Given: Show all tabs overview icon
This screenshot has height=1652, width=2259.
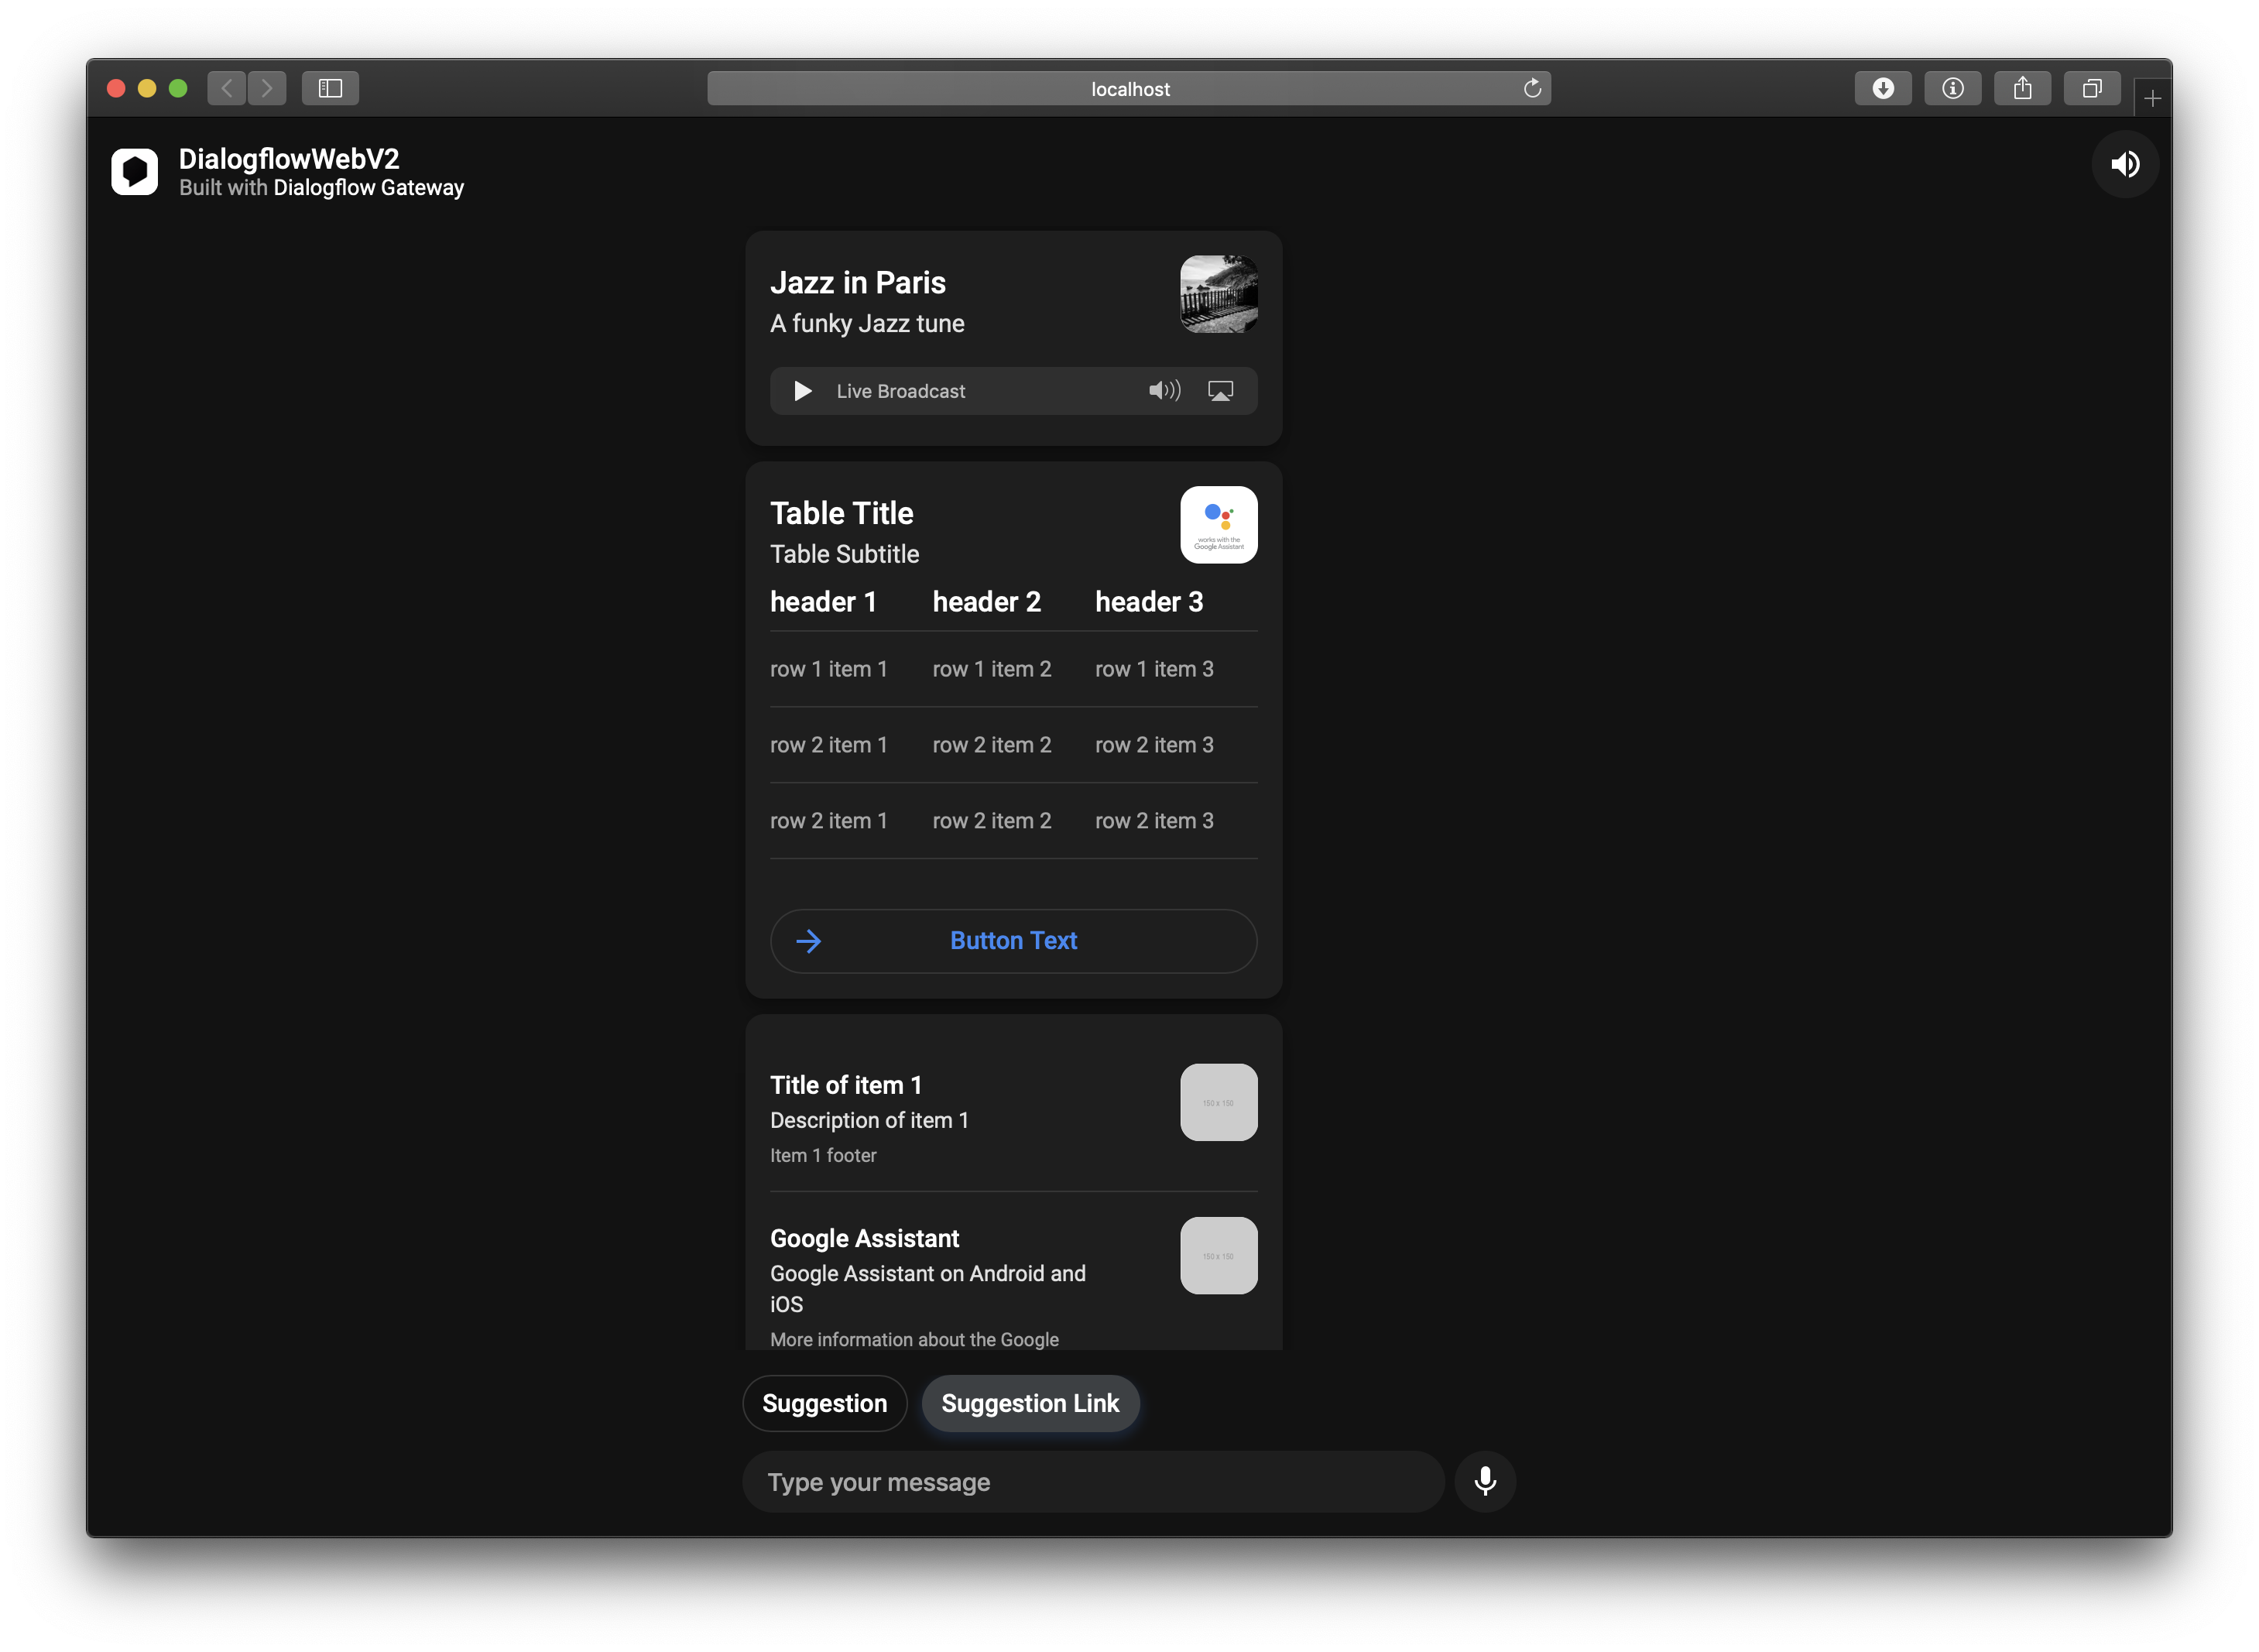Looking at the screenshot, I should 2091,89.
